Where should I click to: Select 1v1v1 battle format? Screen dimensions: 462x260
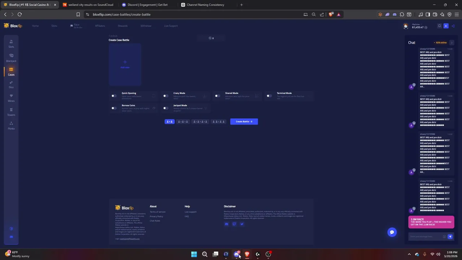tap(183, 122)
